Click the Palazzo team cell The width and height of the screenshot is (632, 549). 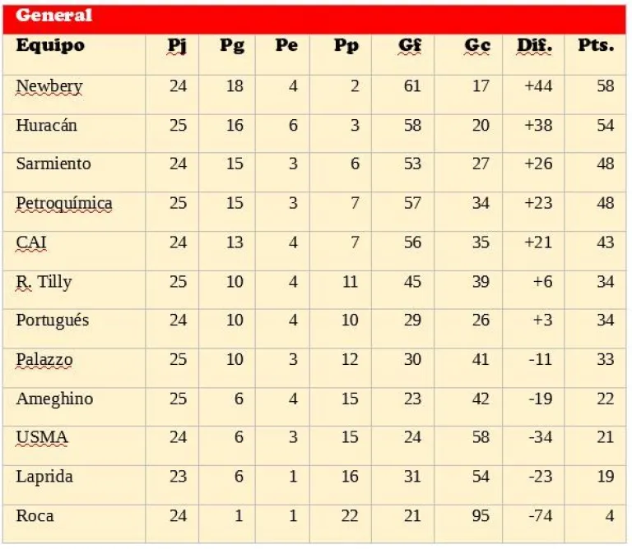tap(44, 359)
